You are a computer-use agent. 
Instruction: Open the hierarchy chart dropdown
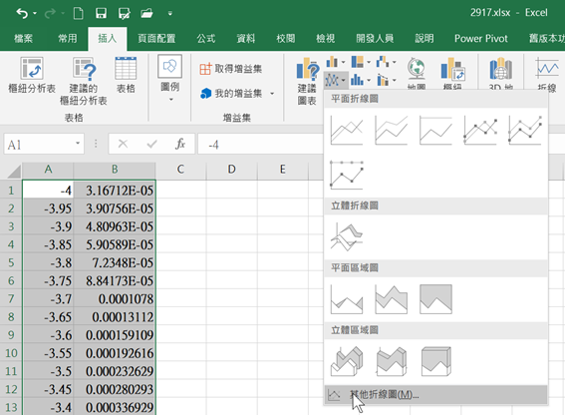coord(361,62)
